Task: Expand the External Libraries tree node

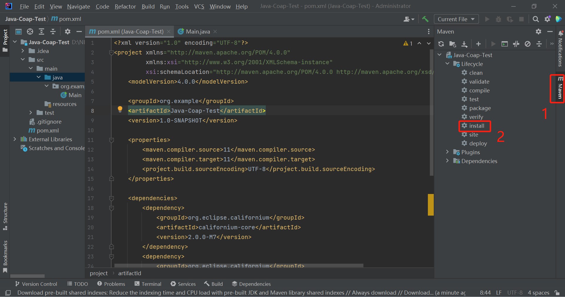Action: tap(15, 139)
